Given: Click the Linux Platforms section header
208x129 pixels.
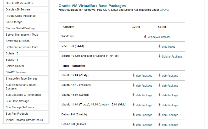Looking at the screenshot, I should (122, 66).
